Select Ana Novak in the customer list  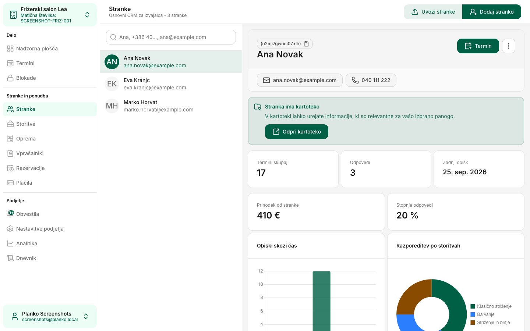coord(171,62)
